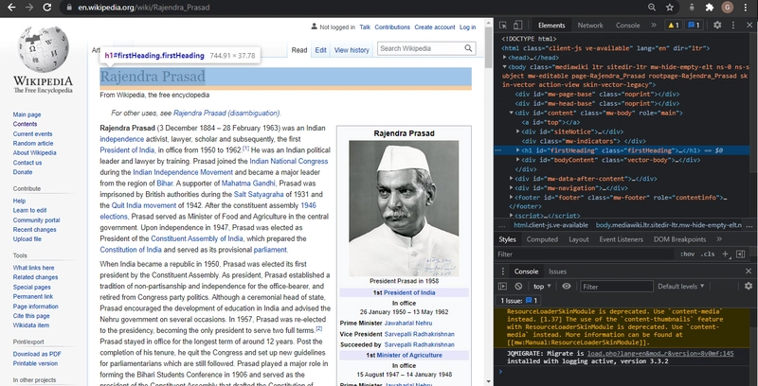
Task: Expand the siteNotice div node
Action: tap(517, 132)
